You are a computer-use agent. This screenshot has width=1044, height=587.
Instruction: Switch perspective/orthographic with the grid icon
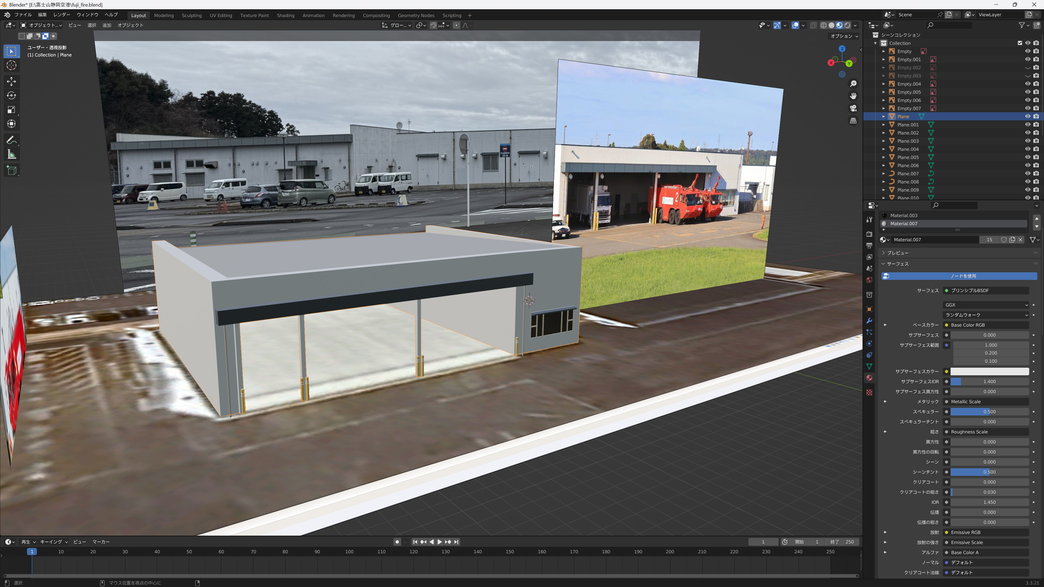pos(853,121)
